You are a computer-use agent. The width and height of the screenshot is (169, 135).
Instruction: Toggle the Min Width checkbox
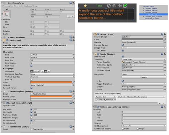pos(31,109)
